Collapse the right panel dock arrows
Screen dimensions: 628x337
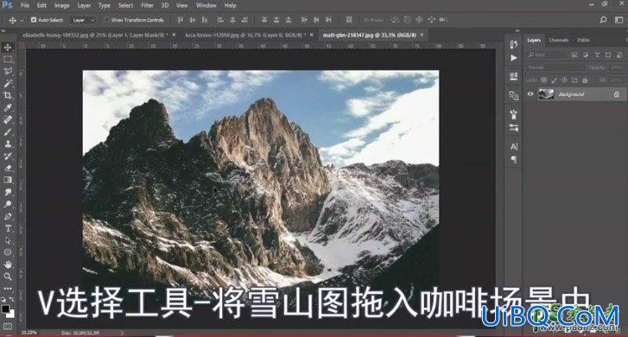[517, 30]
